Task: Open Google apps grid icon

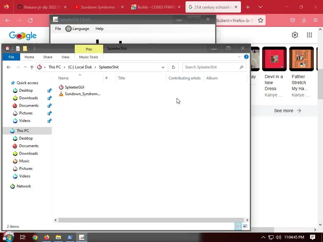Action: 309,35
